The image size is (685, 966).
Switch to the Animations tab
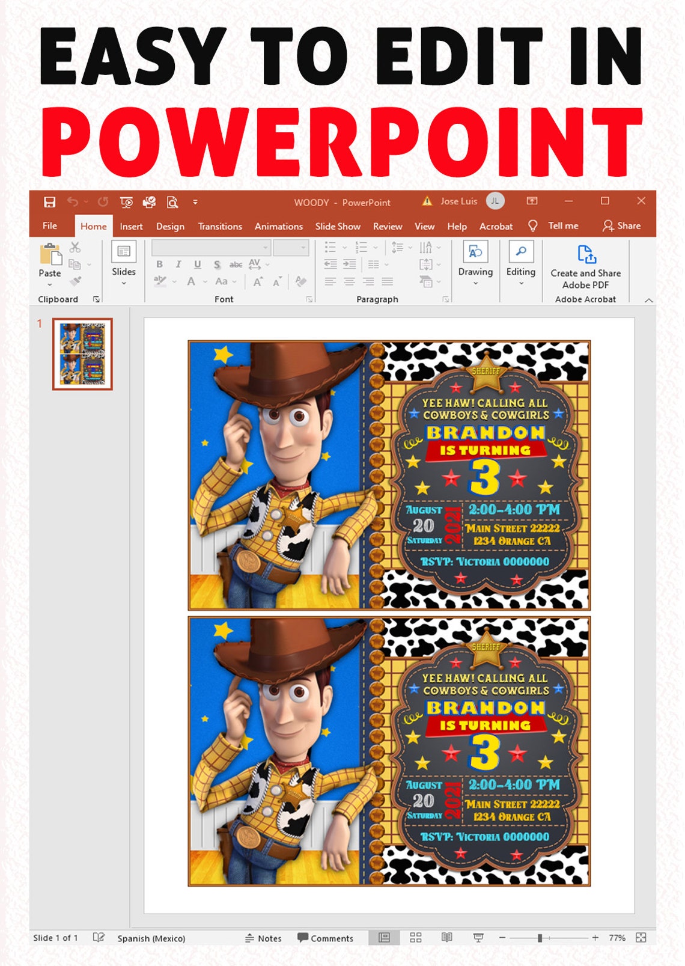pos(279,226)
